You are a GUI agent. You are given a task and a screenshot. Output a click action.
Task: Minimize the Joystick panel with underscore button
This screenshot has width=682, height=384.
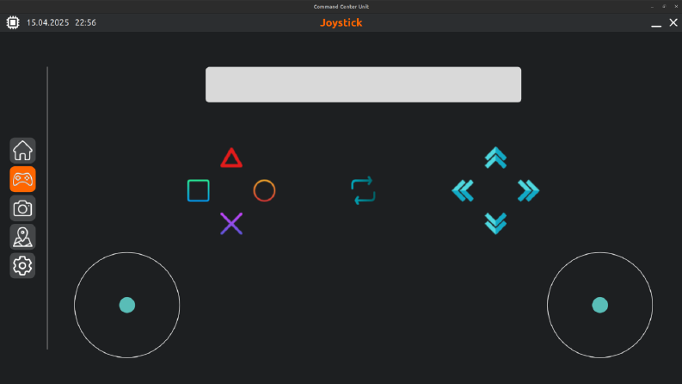tap(656, 23)
